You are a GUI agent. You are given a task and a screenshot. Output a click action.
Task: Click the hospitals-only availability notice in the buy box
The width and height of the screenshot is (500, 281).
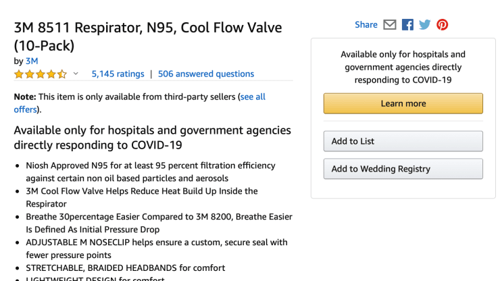click(x=403, y=67)
